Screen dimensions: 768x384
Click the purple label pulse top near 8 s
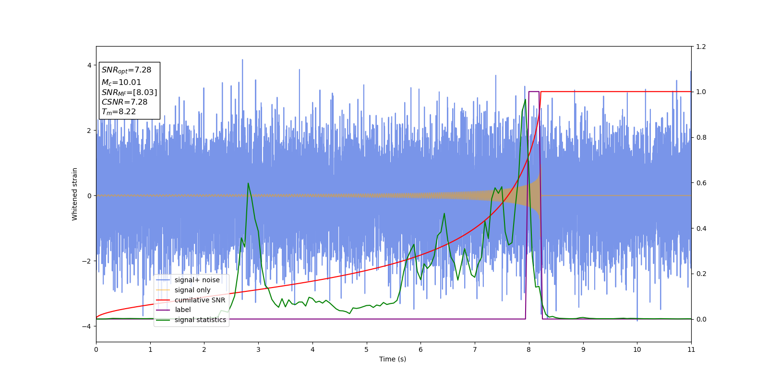[x=534, y=92]
